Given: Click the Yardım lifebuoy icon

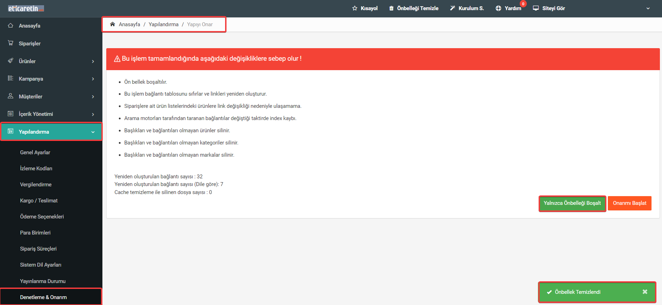Looking at the screenshot, I should point(498,8).
